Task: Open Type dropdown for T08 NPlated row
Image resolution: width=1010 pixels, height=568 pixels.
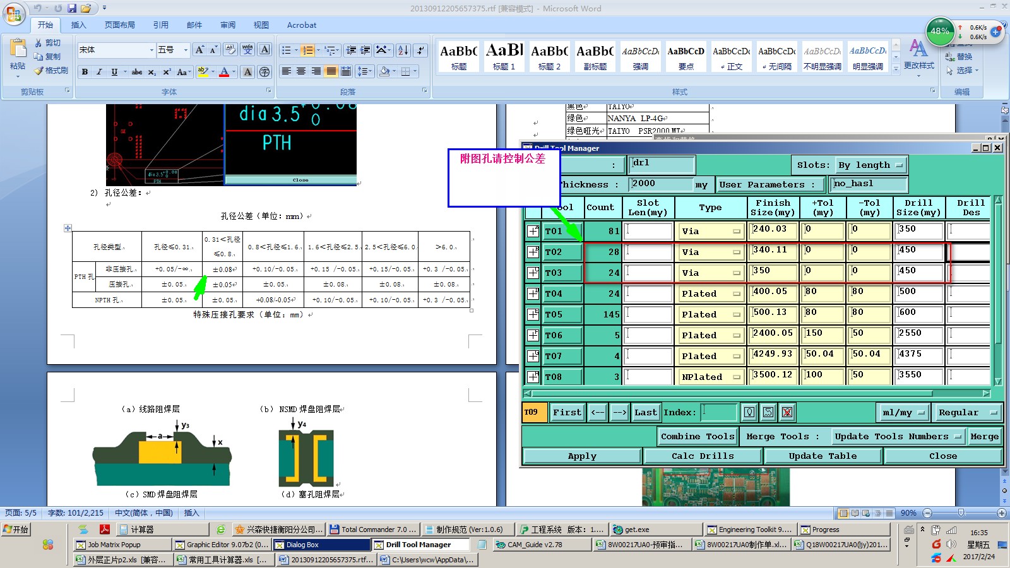Action: pos(710,377)
